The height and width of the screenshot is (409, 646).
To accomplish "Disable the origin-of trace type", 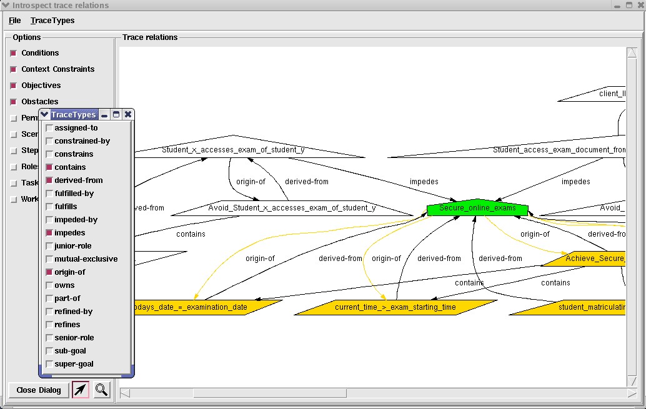I will pos(49,272).
